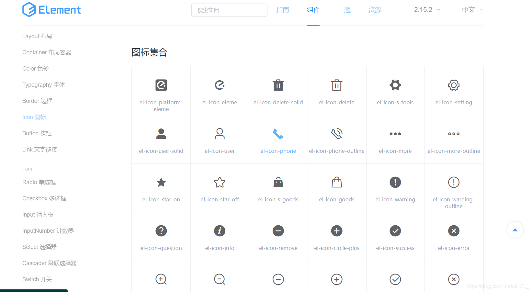Viewport: 532px width, 292px height.
Task: Navigate to Cascader 级联选择器 page
Action: coord(50,263)
